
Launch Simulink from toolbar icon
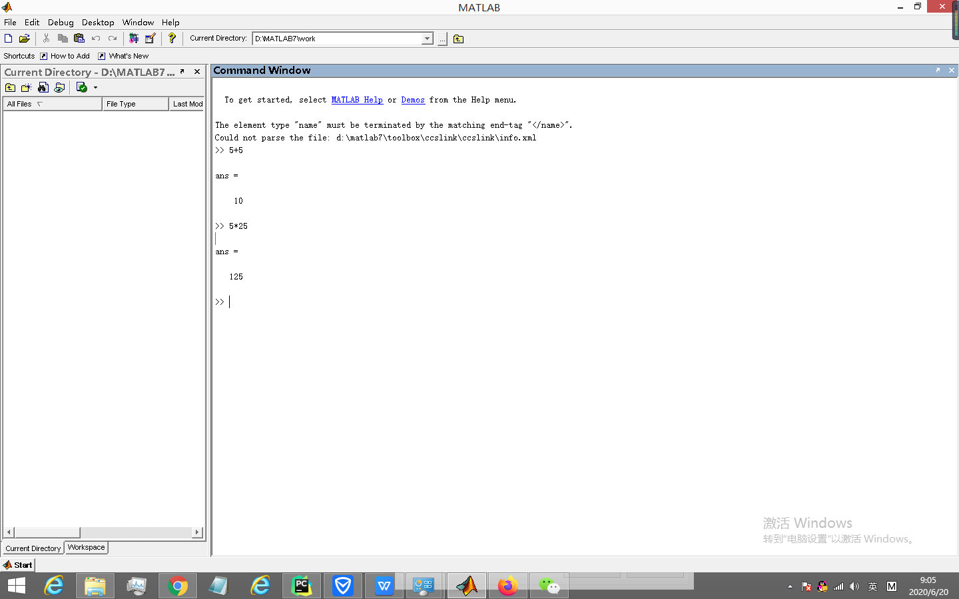(134, 39)
